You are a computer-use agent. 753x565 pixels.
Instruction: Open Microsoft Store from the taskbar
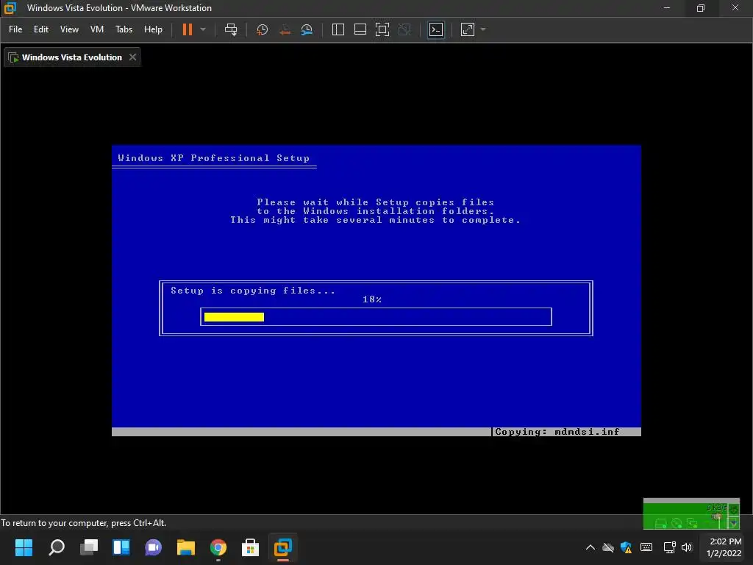(x=250, y=547)
